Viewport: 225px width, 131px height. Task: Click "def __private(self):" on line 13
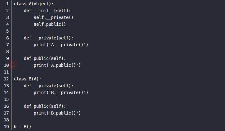point(48,86)
